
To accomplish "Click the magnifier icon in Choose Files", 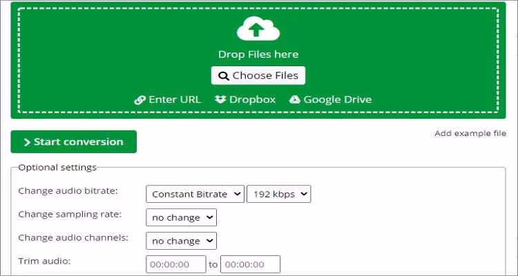I will coord(224,76).
